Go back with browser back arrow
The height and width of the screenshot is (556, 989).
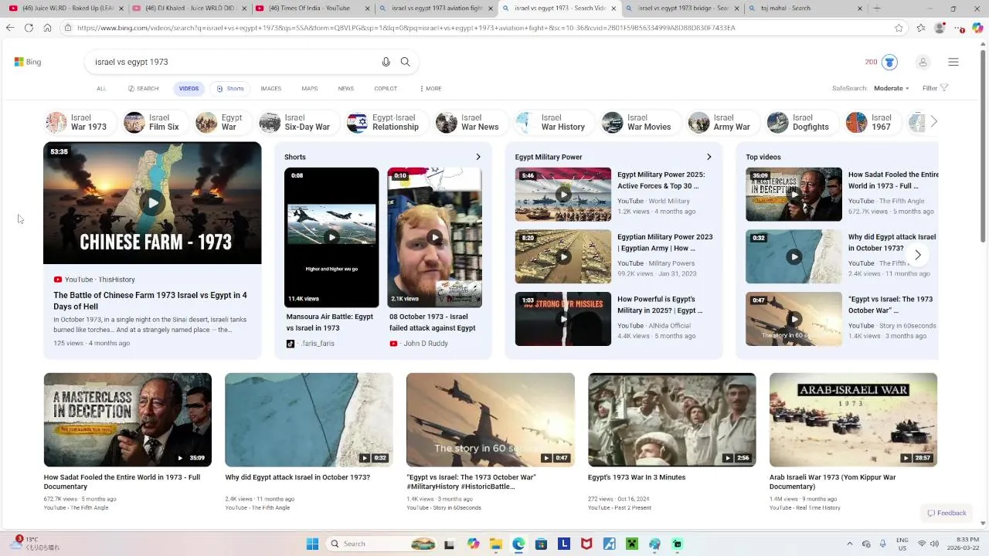click(x=10, y=28)
